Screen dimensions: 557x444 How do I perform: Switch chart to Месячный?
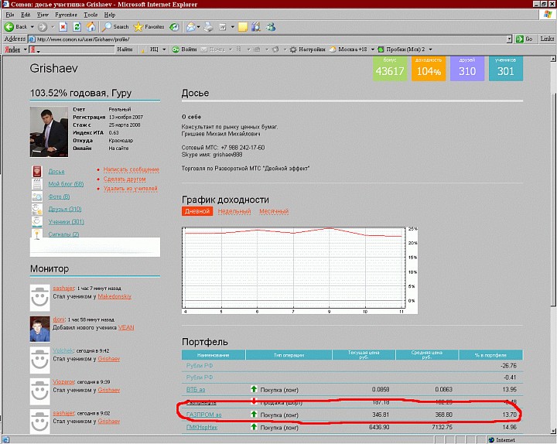(274, 211)
